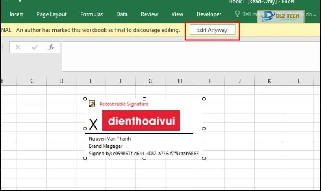Open Insert Function with the fx icon
321x191 pixels.
pyautogui.click(x=51, y=47)
